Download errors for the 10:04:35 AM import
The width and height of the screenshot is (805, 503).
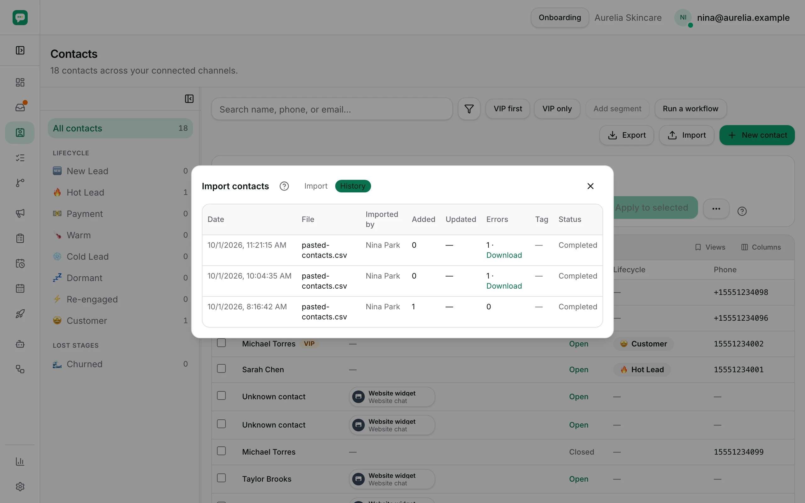tap(504, 286)
